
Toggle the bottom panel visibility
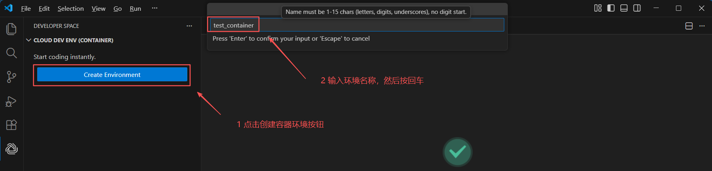tap(624, 8)
